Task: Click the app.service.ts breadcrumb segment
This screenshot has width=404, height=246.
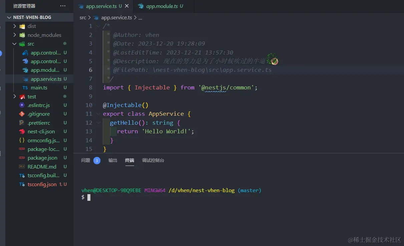Action: pyautogui.click(x=116, y=18)
